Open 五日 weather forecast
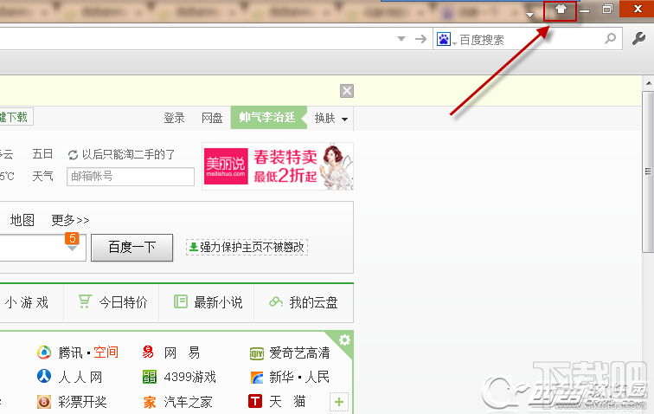Viewport: 654px width, 414px height. pyautogui.click(x=42, y=154)
